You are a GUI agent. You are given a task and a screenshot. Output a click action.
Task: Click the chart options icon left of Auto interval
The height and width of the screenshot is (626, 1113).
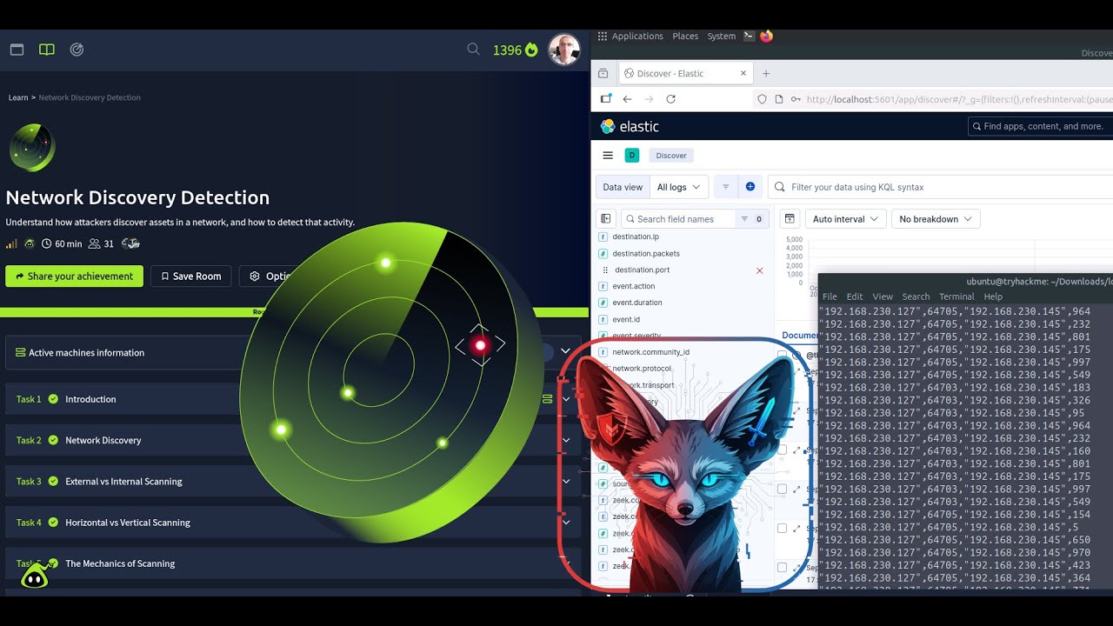tap(790, 219)
